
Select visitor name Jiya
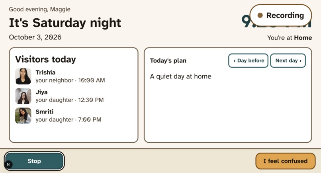(41, 92)
